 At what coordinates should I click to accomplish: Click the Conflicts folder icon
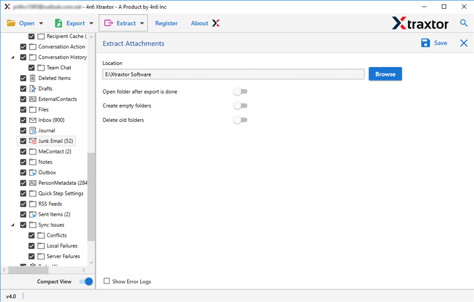(41, 236)
